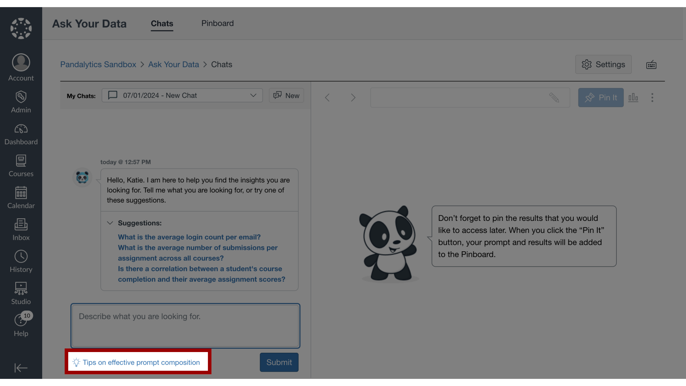Image resolution: width=686 pixels, height=386 pixels.
Task: Switch to the Chats tab
Action: point(162,23)
